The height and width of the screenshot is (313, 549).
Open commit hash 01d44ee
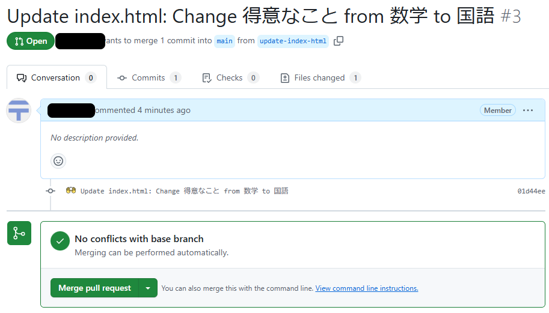tap(531, 191)
